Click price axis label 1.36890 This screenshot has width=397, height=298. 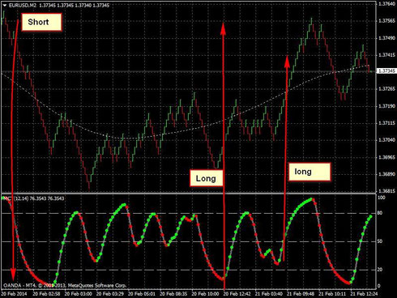[386, 174]
